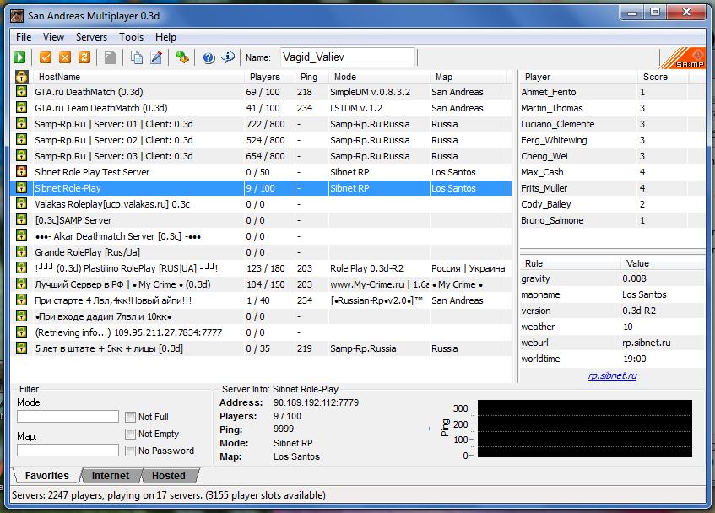Click lock icon of Sibnet Role-Play row
This screenshot has height=513, width=715.
pos(21,187)
